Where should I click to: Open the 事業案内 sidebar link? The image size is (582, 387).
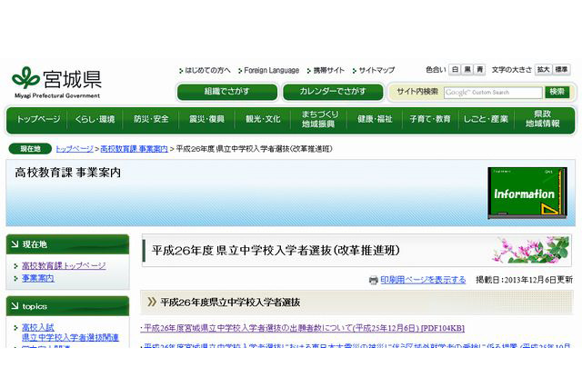[38, 278]
